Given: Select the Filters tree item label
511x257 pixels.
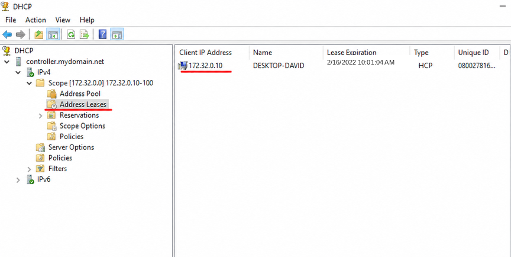Looking at the screenshot, I should pos(58,169).
